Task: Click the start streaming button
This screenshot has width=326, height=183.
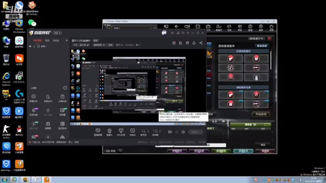Action: point(196,132)
